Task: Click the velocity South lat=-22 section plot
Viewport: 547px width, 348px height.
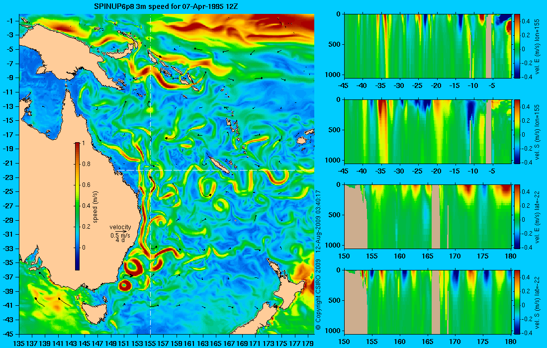Action: tap(428, 302)
